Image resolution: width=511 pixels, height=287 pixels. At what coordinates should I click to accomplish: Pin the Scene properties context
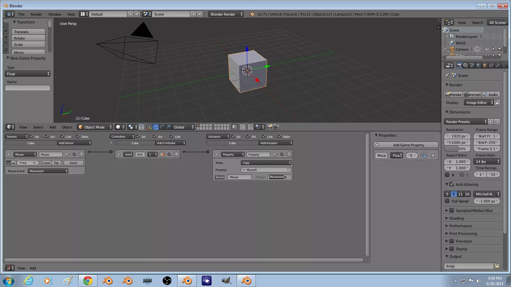coord(447,75)
